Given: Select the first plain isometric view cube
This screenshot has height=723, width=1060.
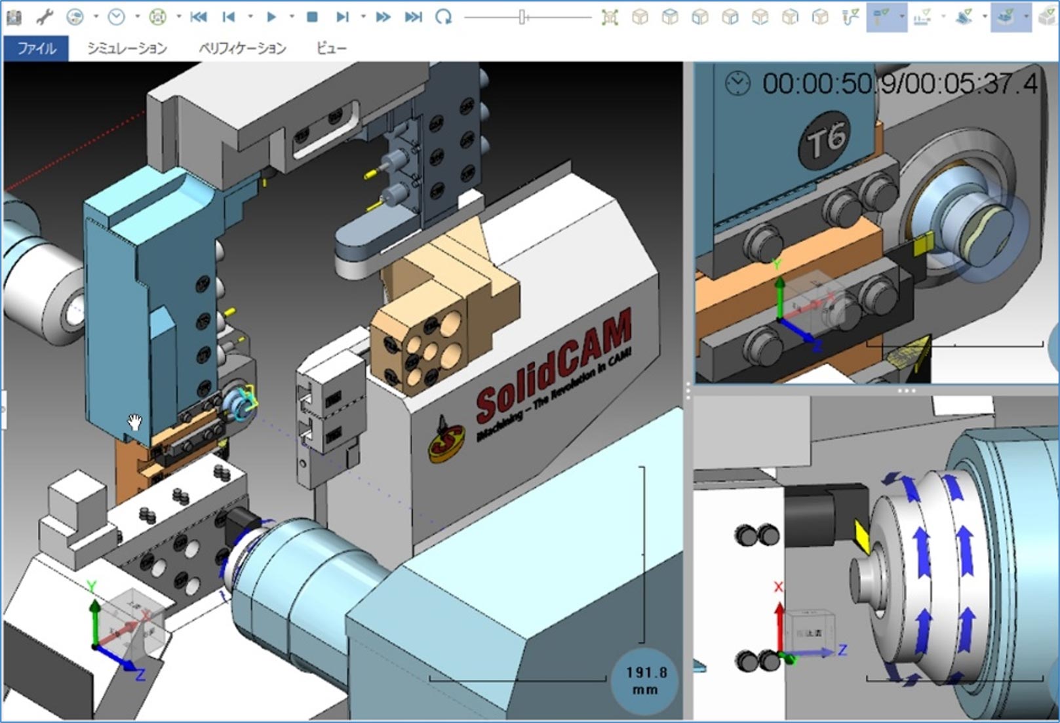Looking at the screenshot, I should pyautogui.click(x=640, y=17).
